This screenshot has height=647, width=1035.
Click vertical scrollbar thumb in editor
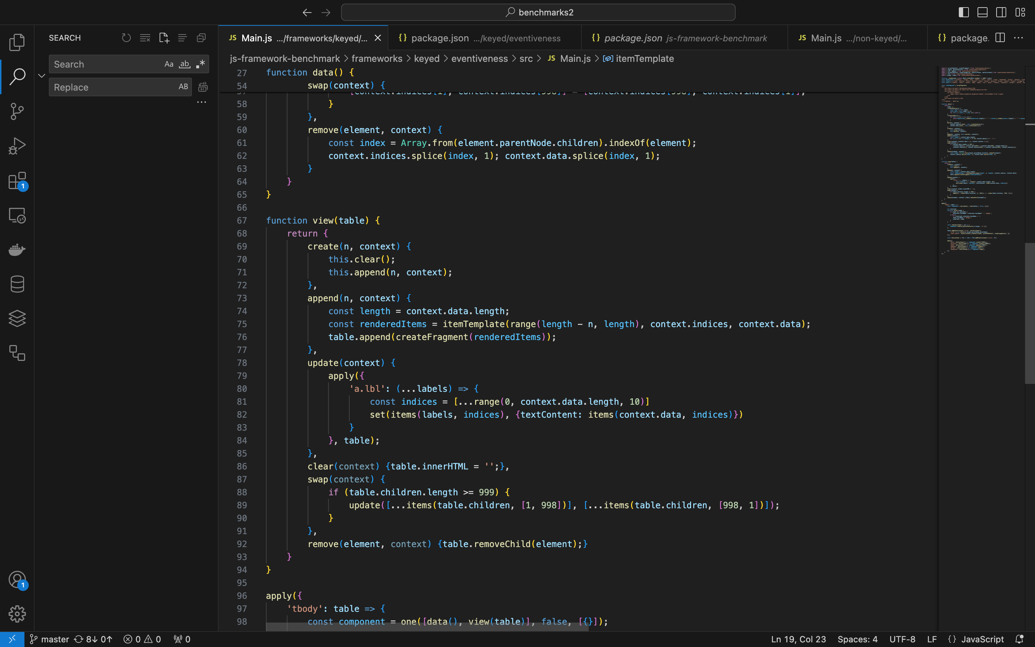[x=1030, y=313]
